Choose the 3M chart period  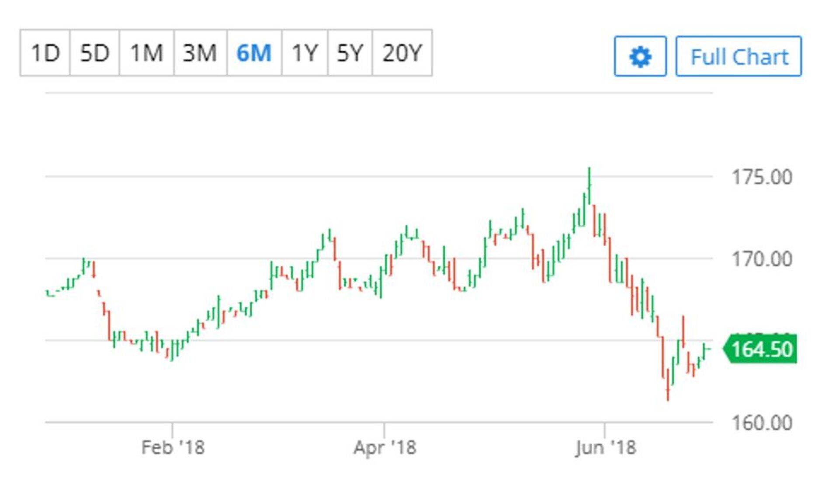(200, 53)
